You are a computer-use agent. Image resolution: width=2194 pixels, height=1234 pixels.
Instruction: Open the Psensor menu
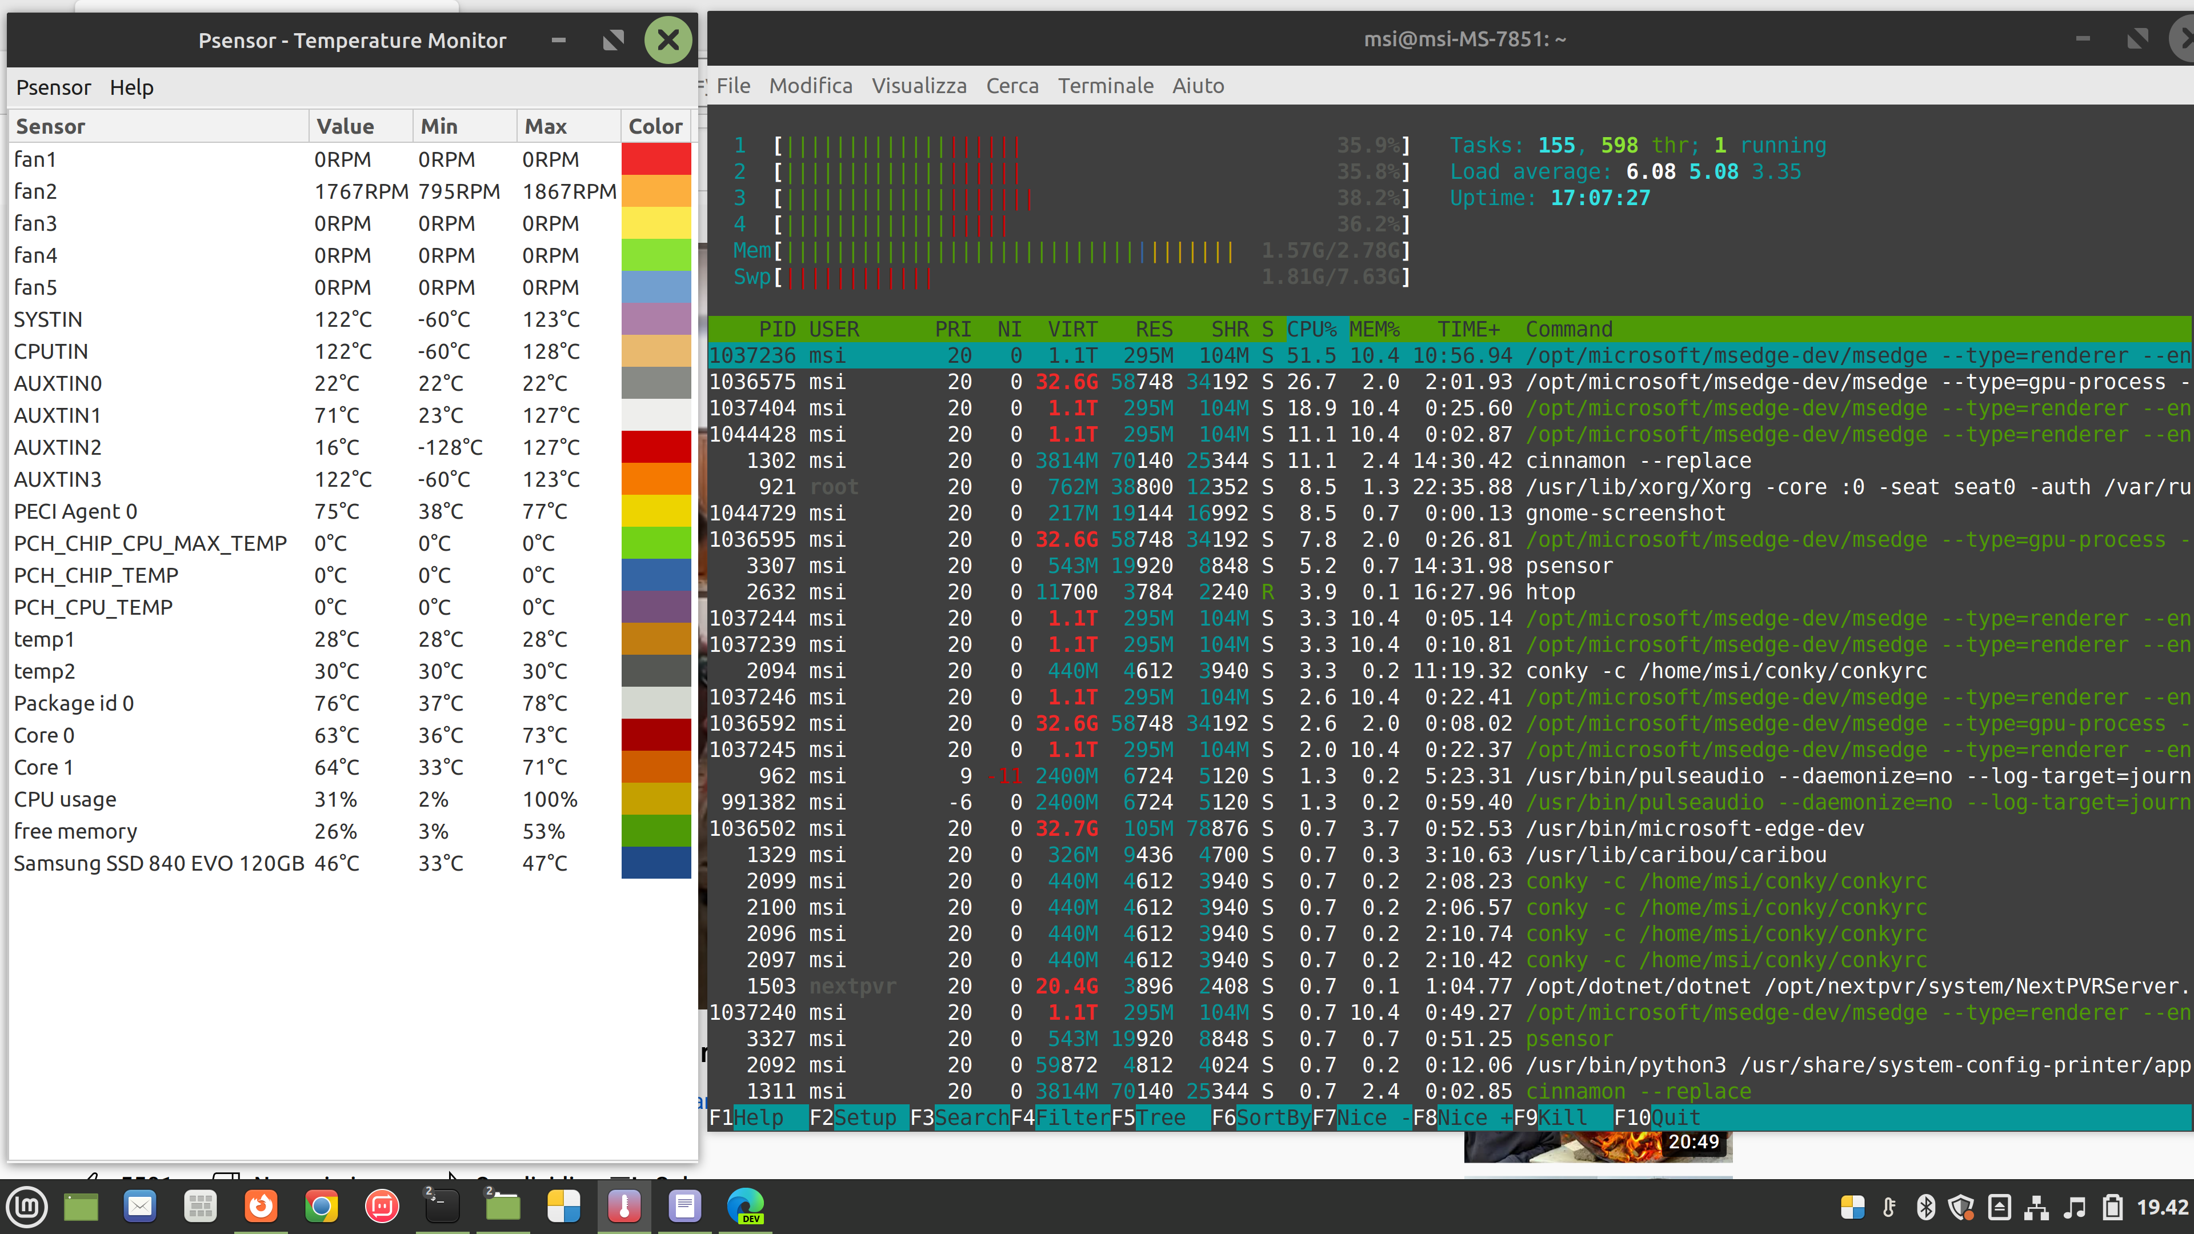[x=53, y=88]
